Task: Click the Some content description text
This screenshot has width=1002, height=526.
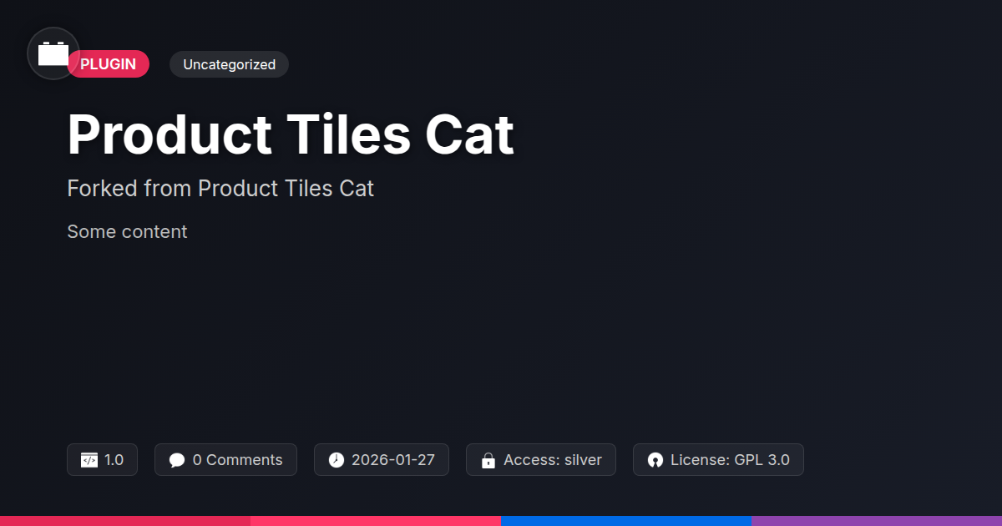Action: click(x=127, y=232)
